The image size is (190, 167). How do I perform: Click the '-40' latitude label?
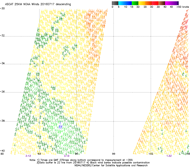click(x=2, y=151)
